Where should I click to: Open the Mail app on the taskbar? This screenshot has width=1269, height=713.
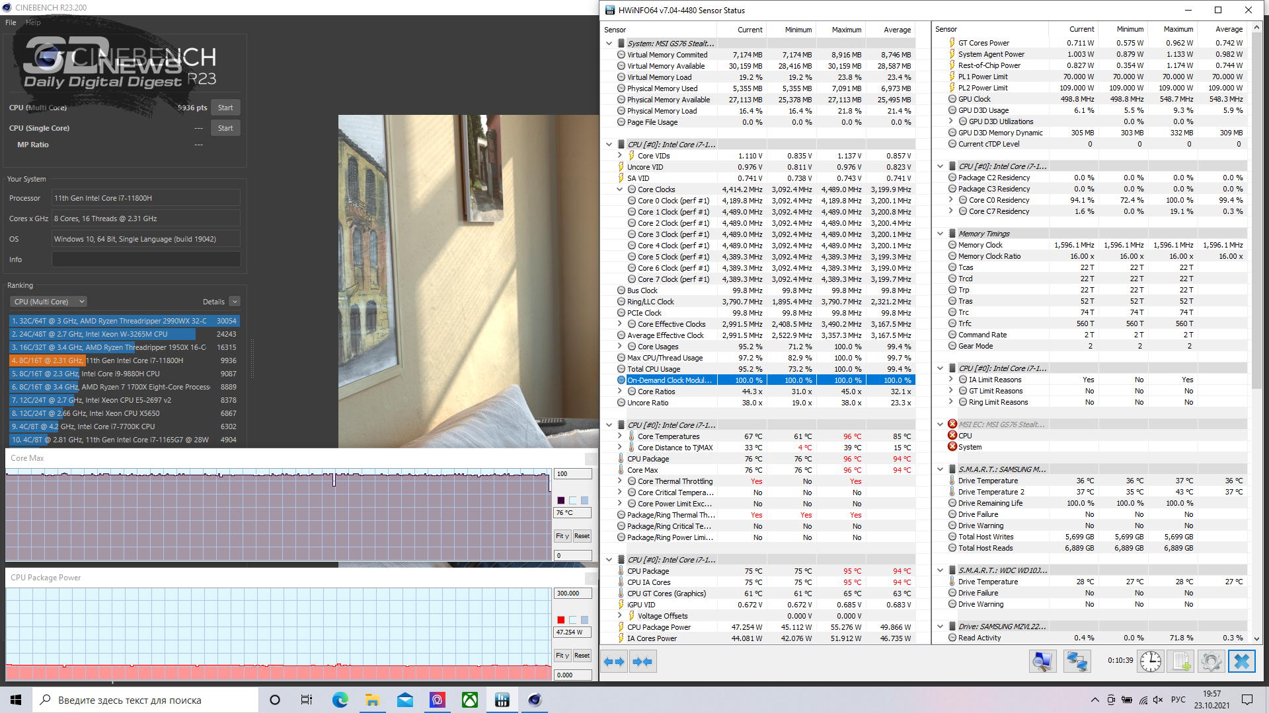404,700
